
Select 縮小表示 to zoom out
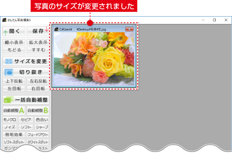tap(14, 42)
